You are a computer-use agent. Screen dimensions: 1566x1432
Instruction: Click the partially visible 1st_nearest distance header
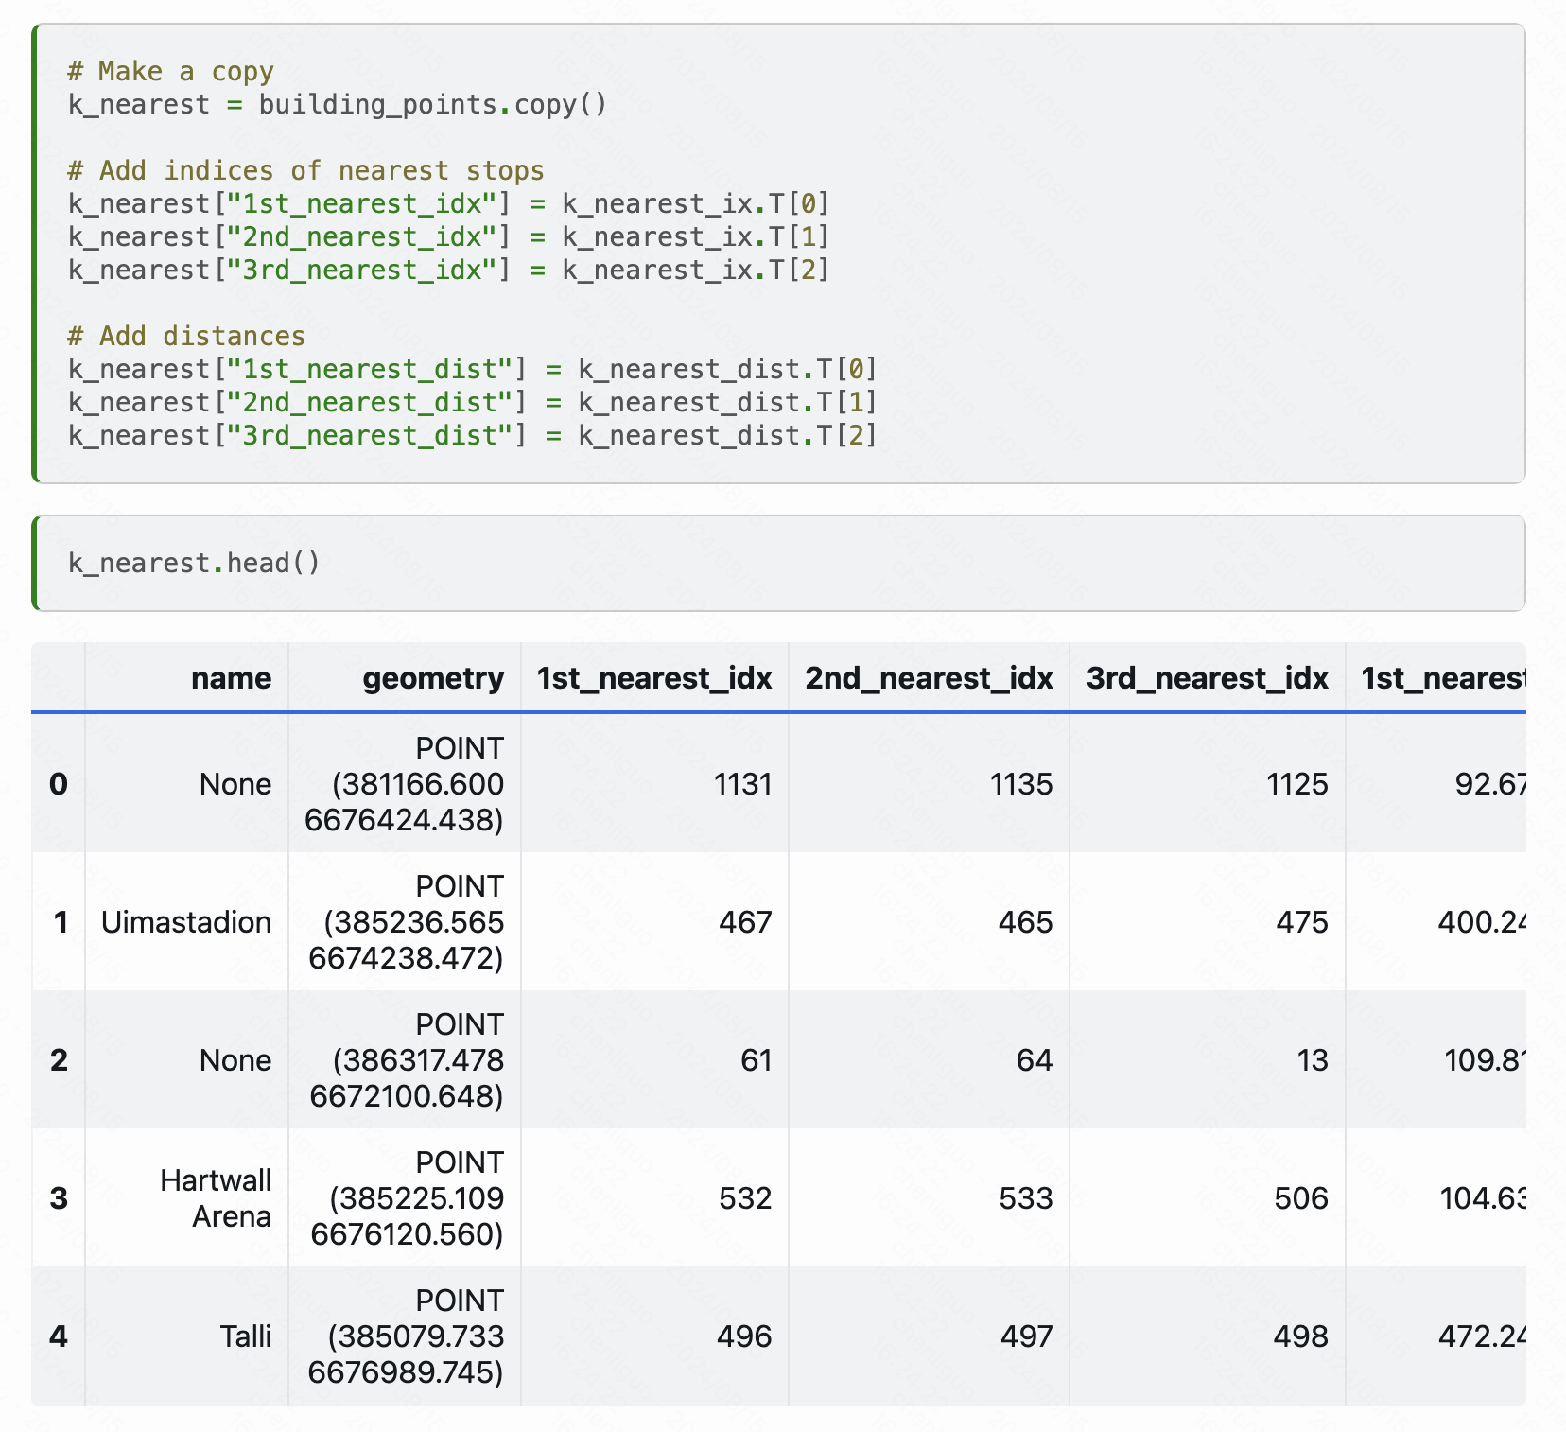1441,678
